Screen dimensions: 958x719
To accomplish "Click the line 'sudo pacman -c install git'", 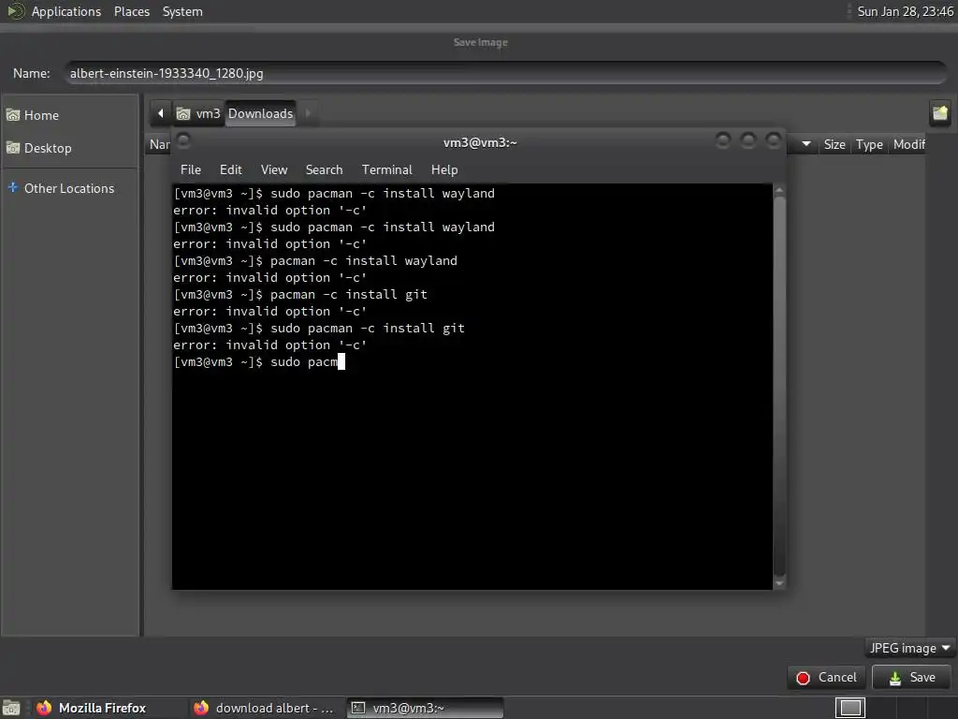I will (319, 329).
